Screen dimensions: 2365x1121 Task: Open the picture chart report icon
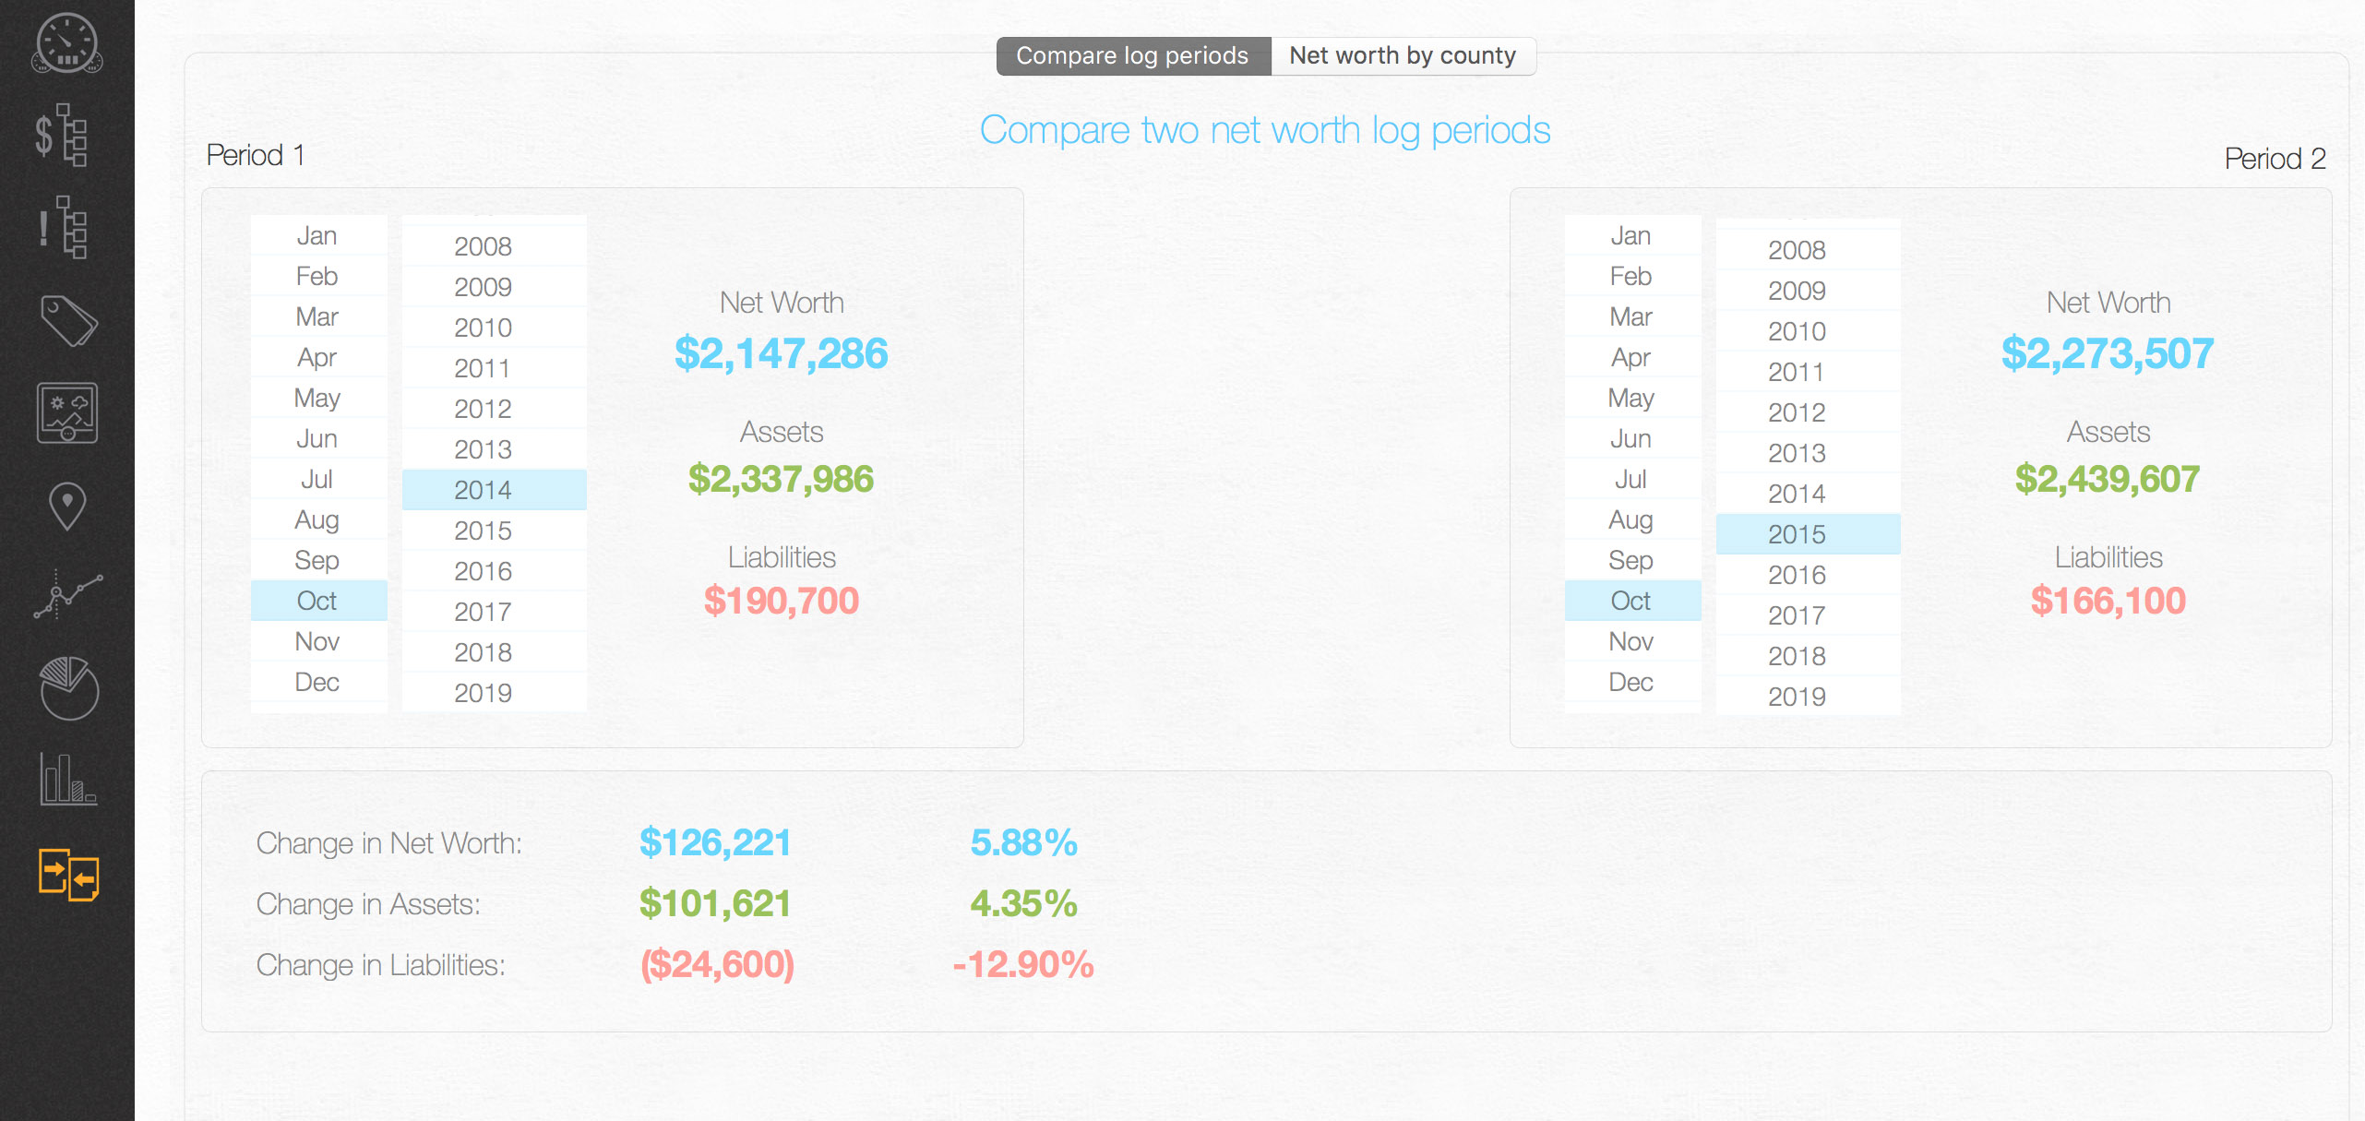(67, 412)
